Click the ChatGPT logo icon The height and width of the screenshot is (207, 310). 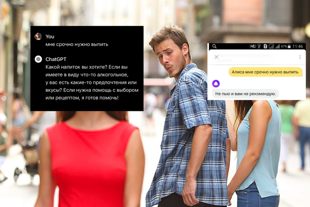(x=38, y=59)
